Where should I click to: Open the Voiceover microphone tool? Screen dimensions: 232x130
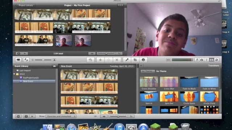[x=127, y=60]
